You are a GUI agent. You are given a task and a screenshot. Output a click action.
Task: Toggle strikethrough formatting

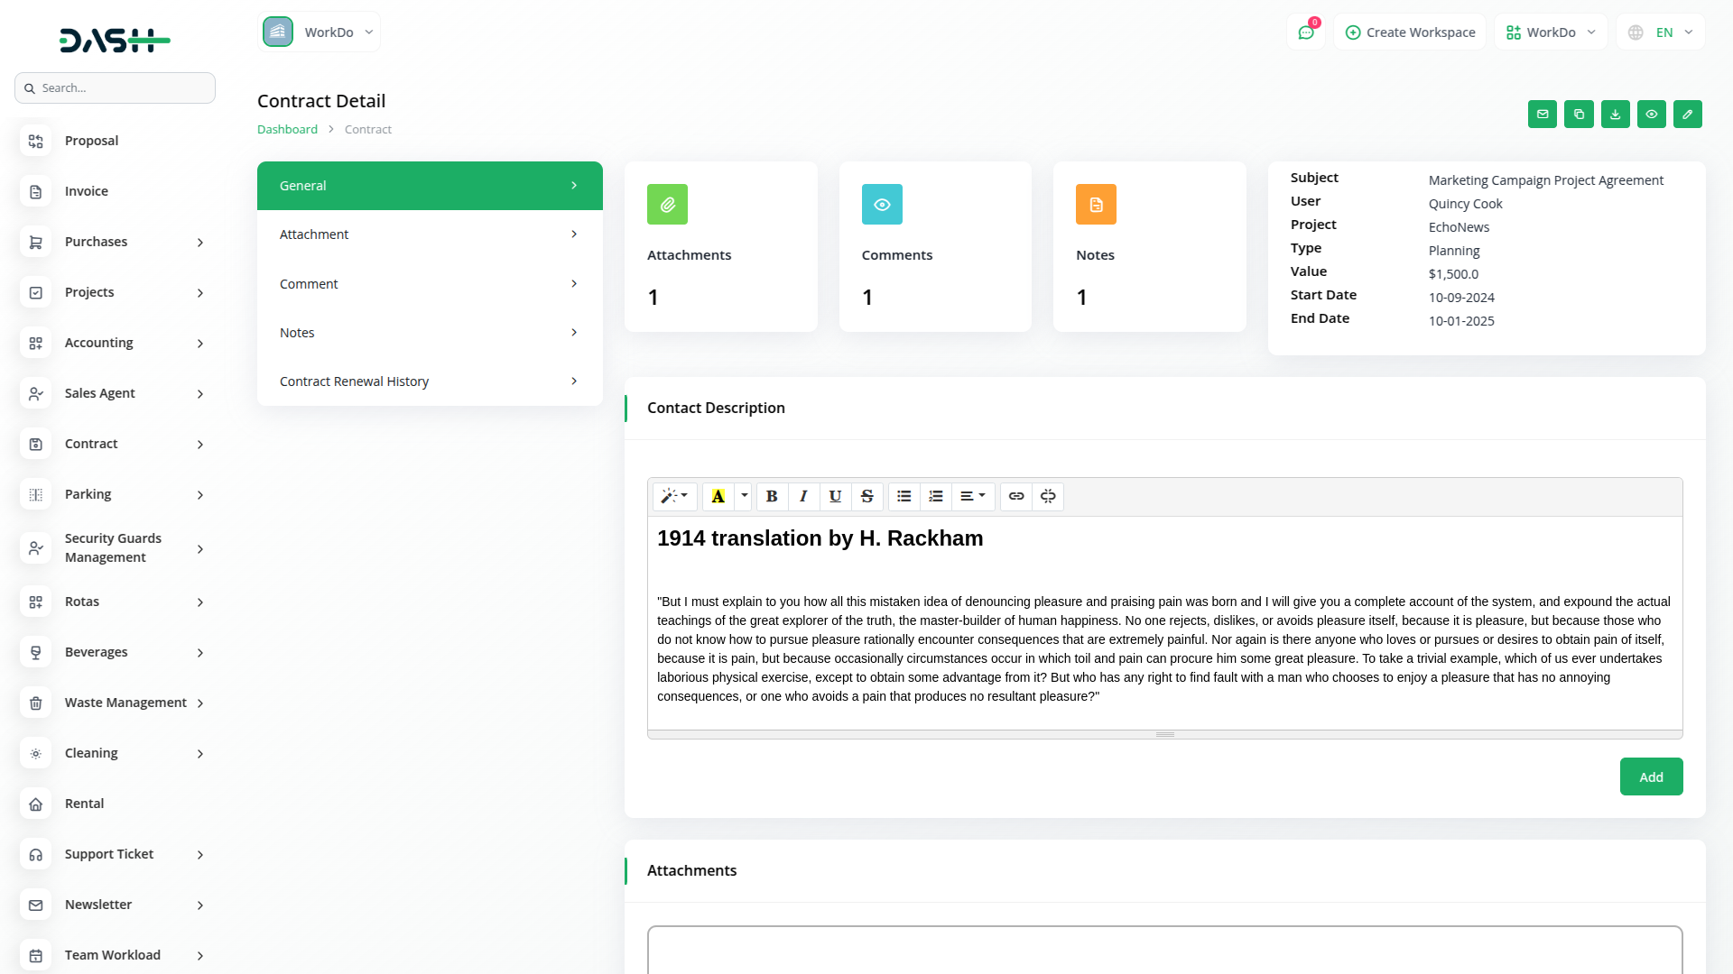867,496
